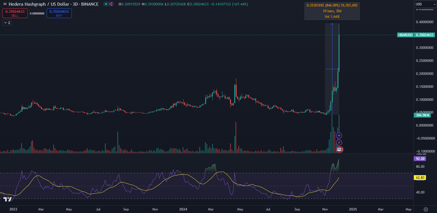Click the green market status dot
Screen dimensions: 437x213
click(105, 4)
